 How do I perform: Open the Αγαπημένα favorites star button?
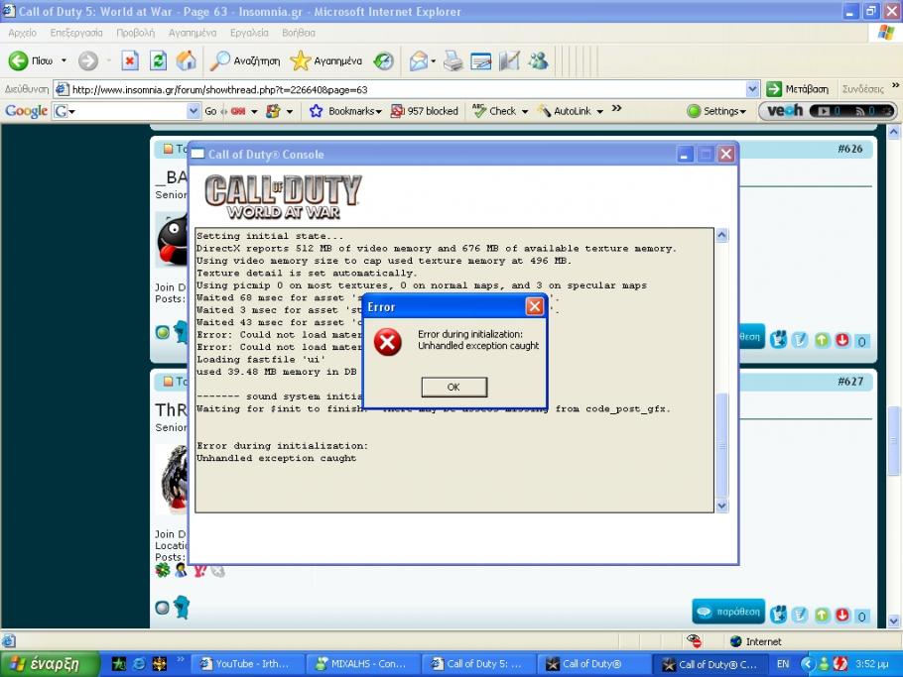coord(325,60)
